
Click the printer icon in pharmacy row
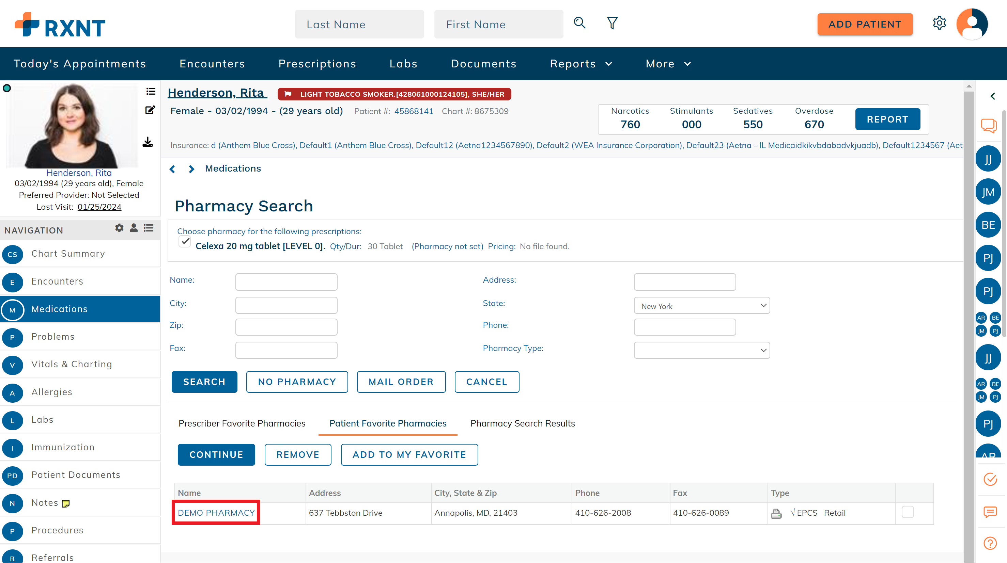tap(776, 513)
